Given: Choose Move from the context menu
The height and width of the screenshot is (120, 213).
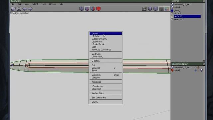Looking at the screenshot, I should [106, 33].
